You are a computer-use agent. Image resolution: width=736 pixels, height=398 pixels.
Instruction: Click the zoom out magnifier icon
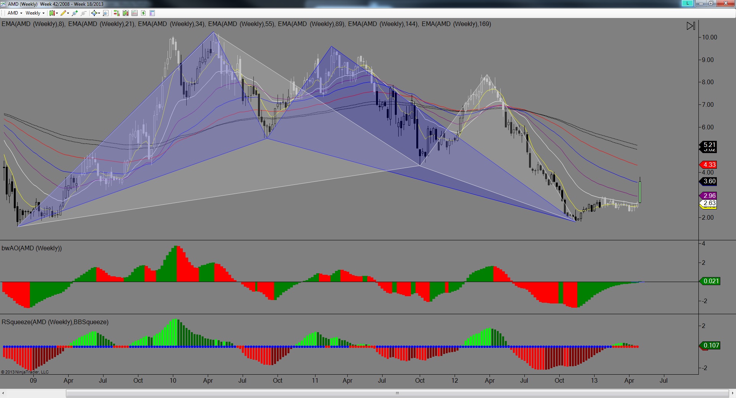coord(83,13)
